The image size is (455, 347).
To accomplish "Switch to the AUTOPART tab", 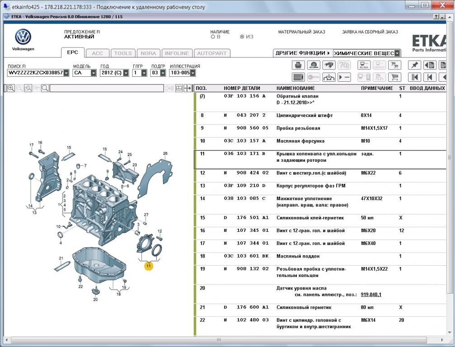I will [x=212, y=53].
